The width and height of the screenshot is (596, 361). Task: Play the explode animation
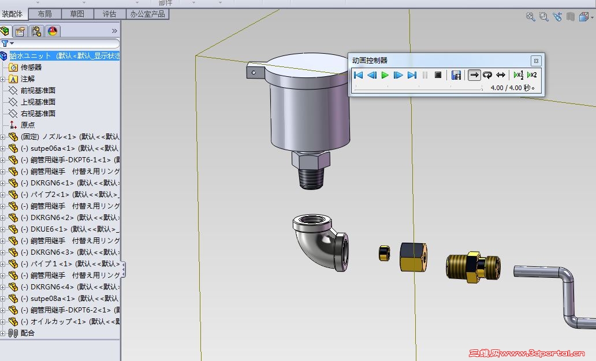(x=385, y=75)
